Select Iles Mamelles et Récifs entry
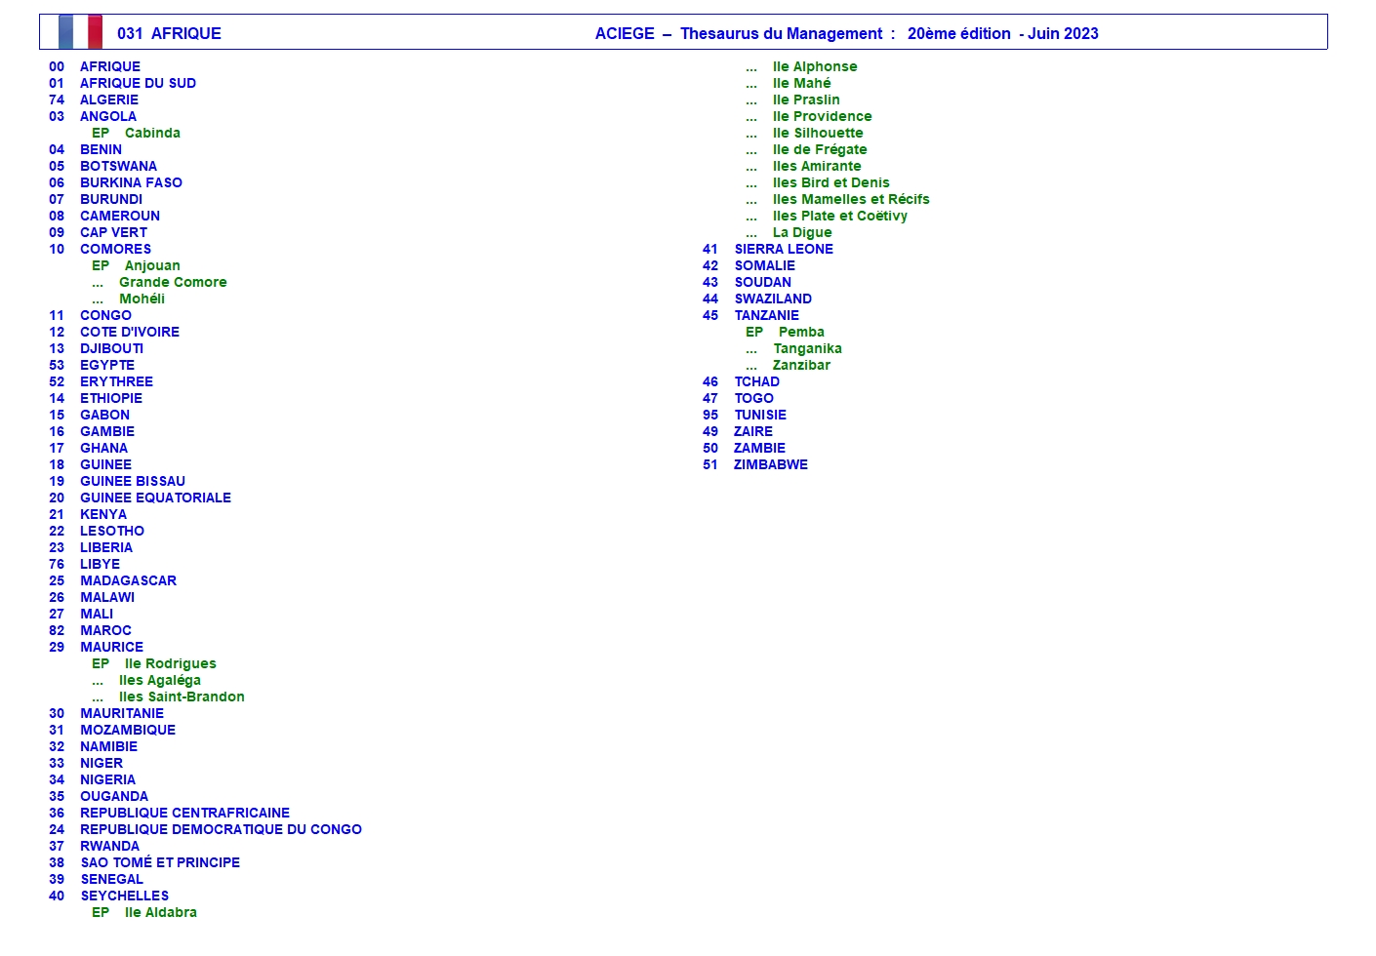This screenshot has width=1376, height=956. pyautogui.click(x=851, y=199)
